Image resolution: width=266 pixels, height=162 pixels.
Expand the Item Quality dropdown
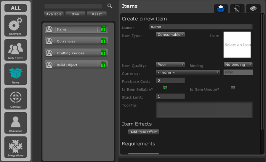(170, 65)
